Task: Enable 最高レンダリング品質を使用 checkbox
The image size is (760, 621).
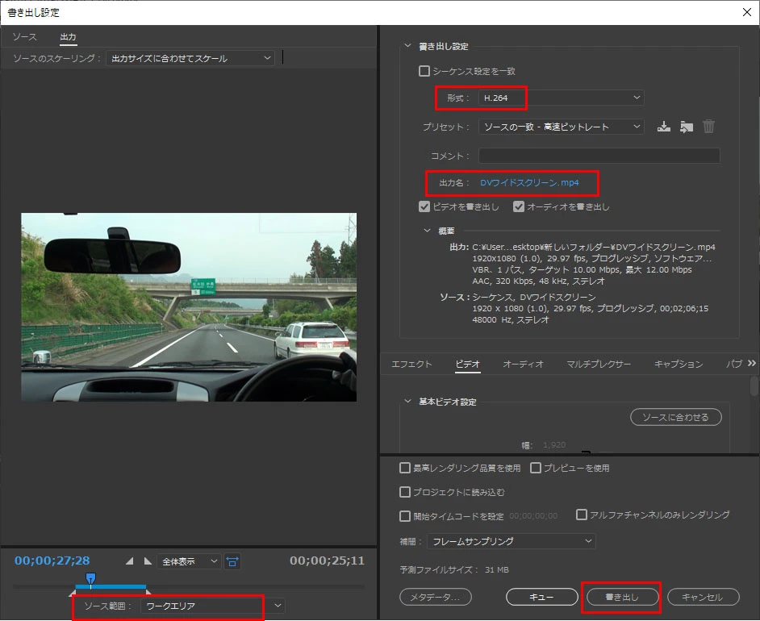Action: (x=405, y=468)
